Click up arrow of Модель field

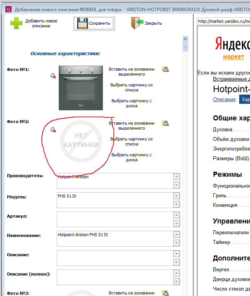pyautogui.click(x=176, y=196)
